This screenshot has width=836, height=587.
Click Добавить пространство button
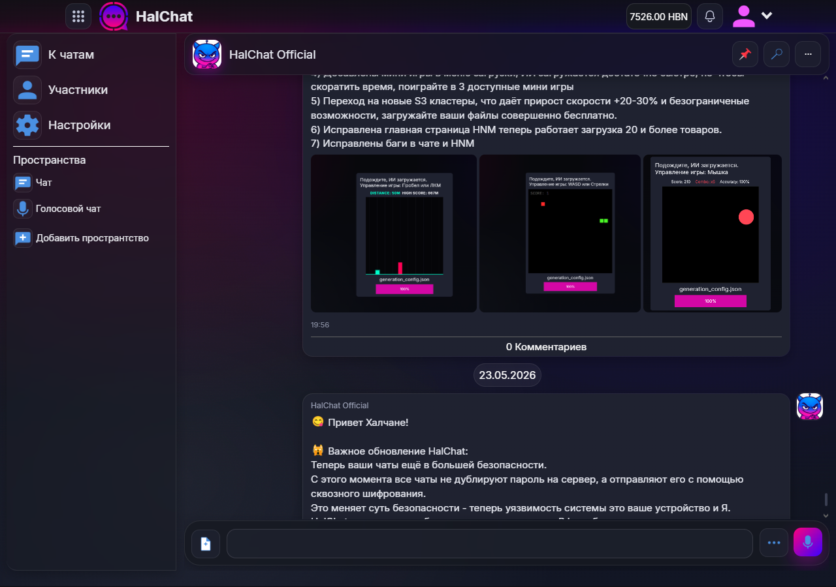(91, 238)
